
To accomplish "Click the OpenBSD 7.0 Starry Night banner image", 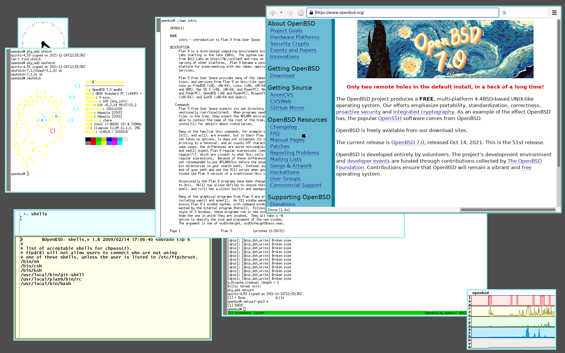I will [x=445, y=49].
